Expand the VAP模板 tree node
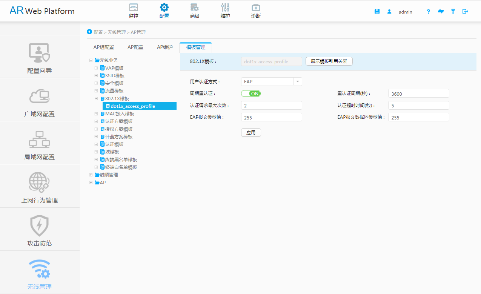481x294 pixels. 96,67
